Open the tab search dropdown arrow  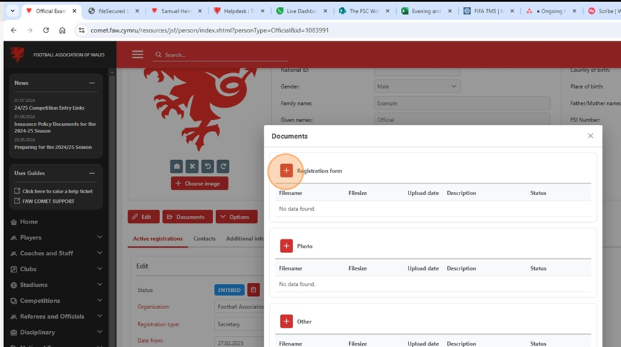pyautogui.click(x=12, y=11)
